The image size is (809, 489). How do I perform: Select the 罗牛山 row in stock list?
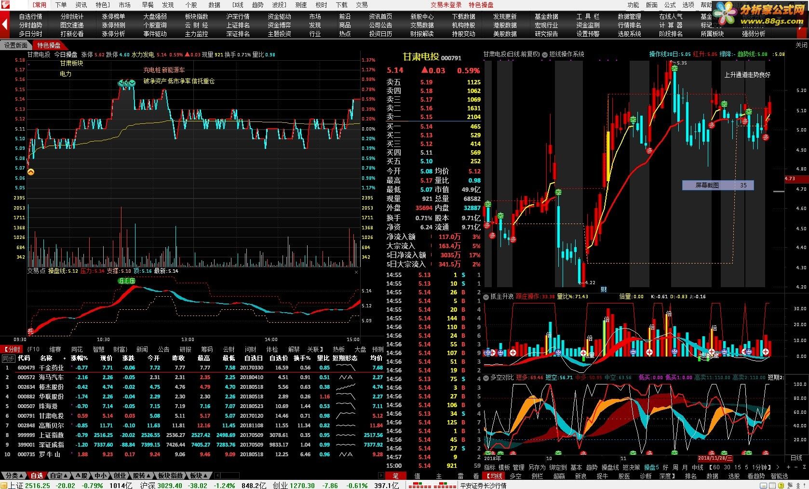point(192,454)
